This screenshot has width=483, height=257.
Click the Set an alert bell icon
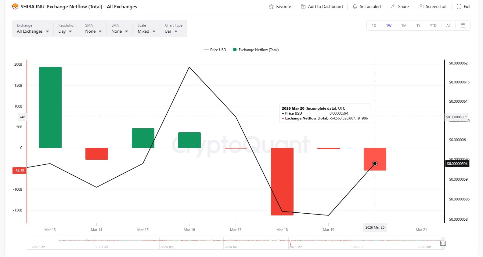click(355, 6)
